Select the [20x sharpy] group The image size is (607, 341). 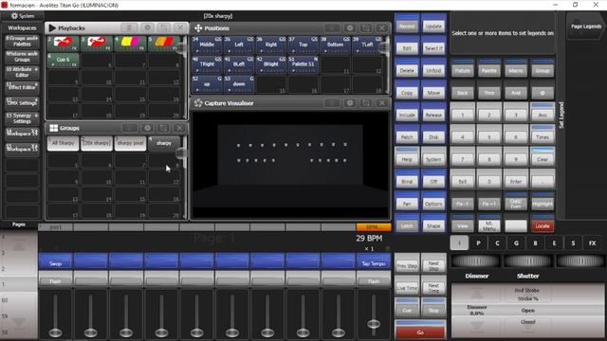[97, 143]
